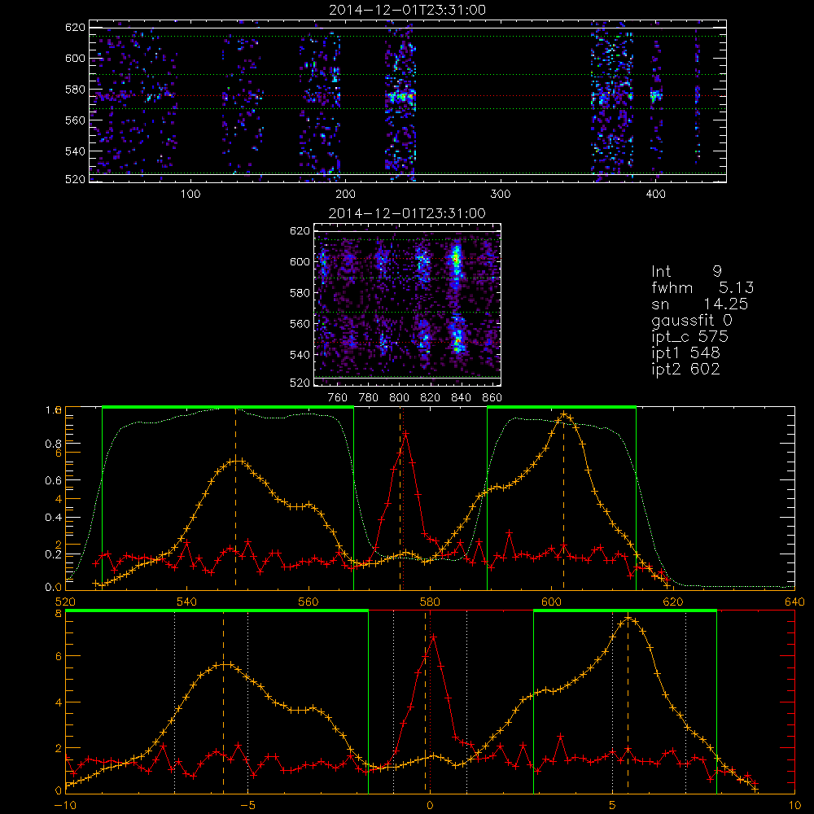Click the right green bar above upper profile plot
814x814 pixels.
point(562,407)
